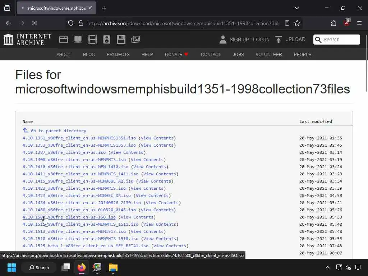Click the archive.org URL address bar
This screenshot has width=368, height=276.
[x=184, y=23]
